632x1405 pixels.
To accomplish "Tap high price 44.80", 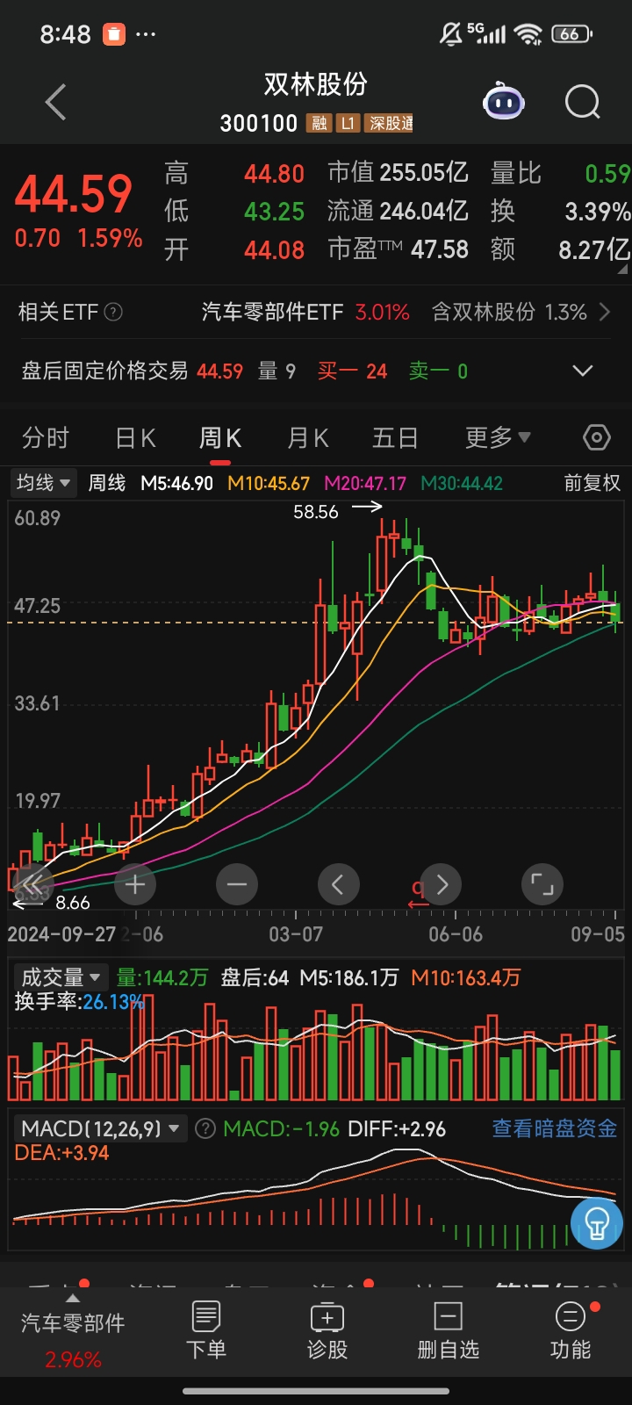I will [274, 174].
